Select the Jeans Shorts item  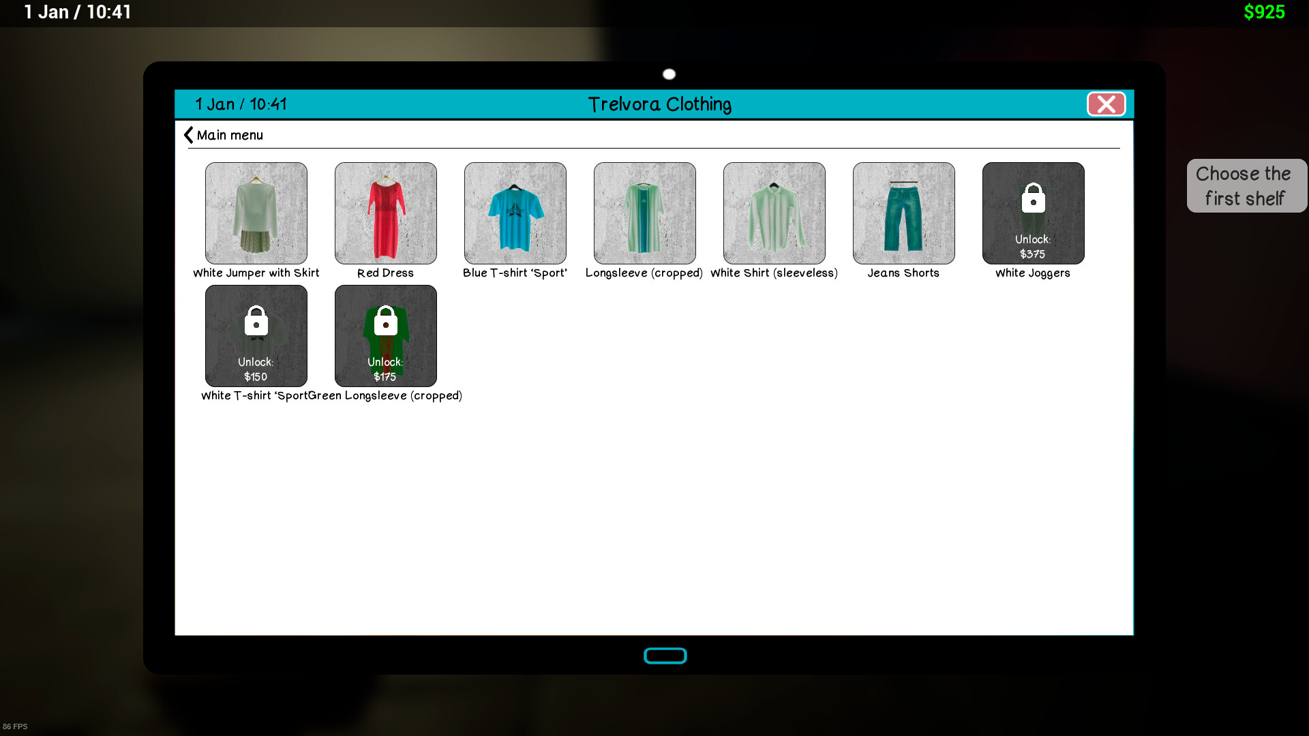(x=903, y=213)
